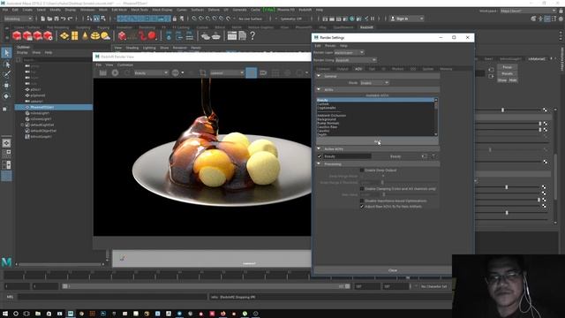Image resolution: width=565 pixels, height=318 pixels.
Task: Collapse the General section
Action: click(x=319, y=76)
